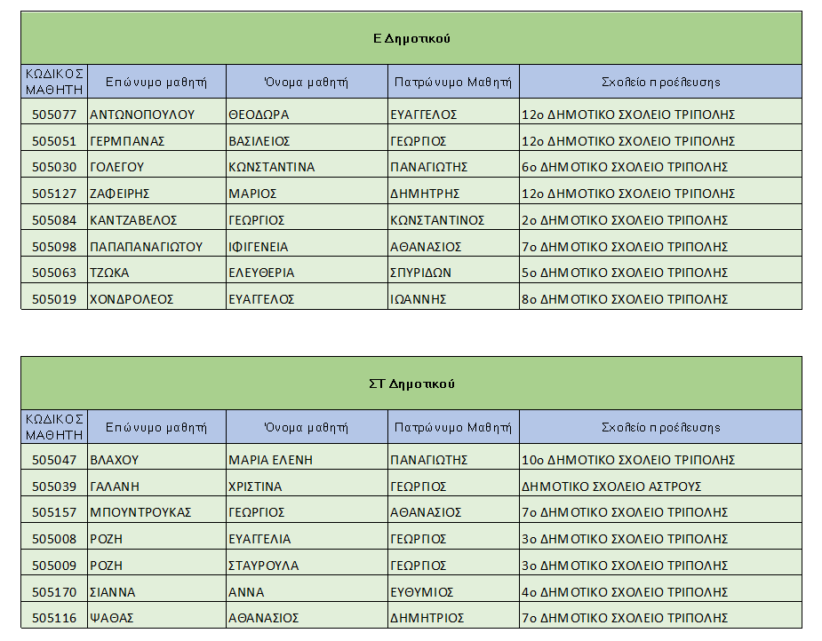Screen dimensions: 822x641
Task: Select student code cell 505039
Action: (x=54, y=487)
